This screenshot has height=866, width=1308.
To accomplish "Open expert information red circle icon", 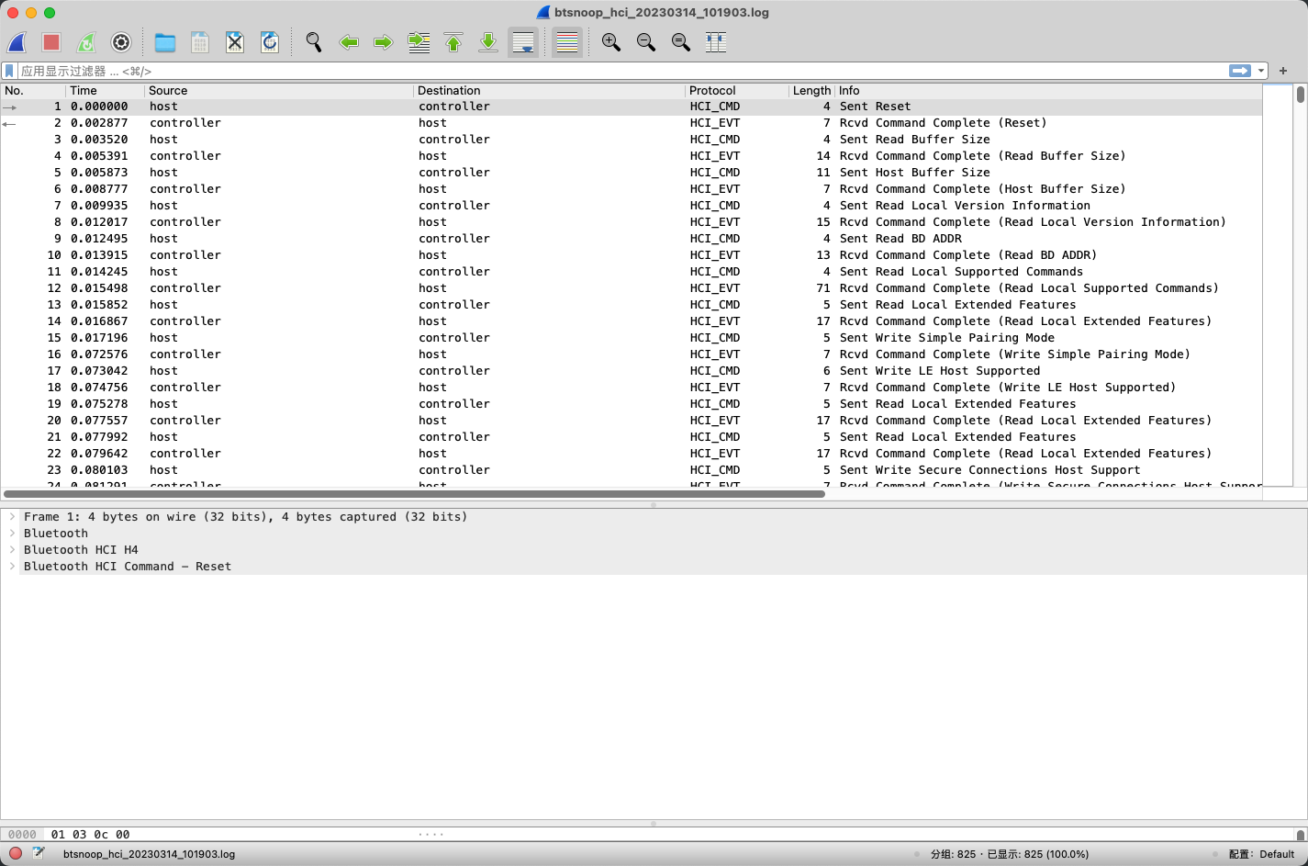I will click(16, 854).
